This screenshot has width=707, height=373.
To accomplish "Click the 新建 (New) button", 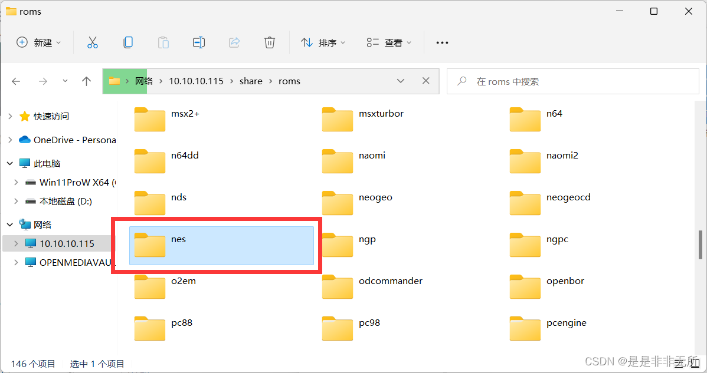I will pos(38,42).
